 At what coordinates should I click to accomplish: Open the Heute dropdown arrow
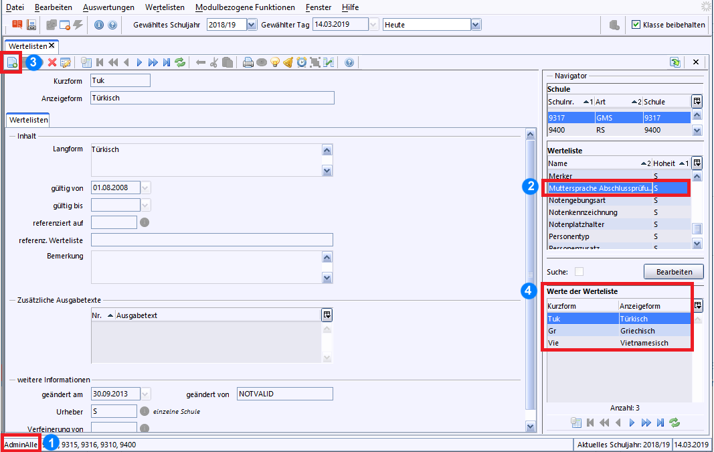(476, 25)
